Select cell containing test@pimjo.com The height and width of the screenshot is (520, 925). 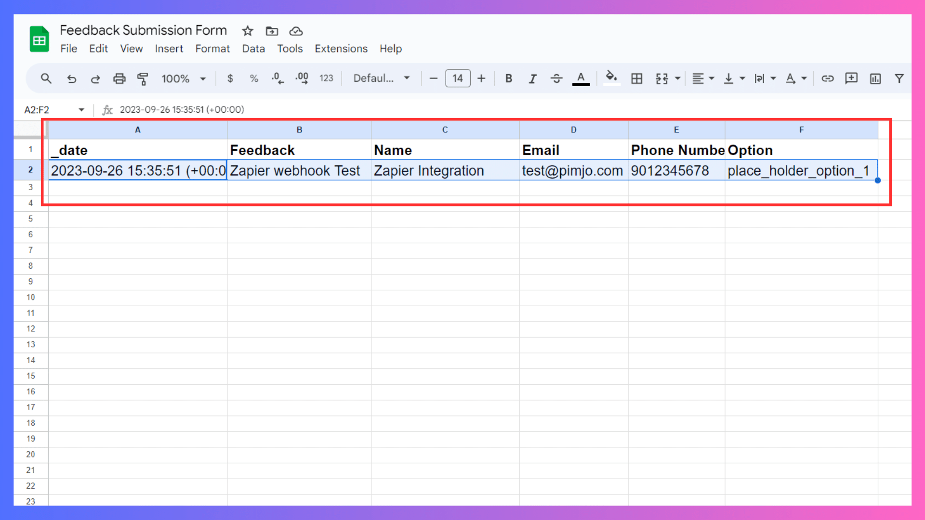(x=573, y=170)
